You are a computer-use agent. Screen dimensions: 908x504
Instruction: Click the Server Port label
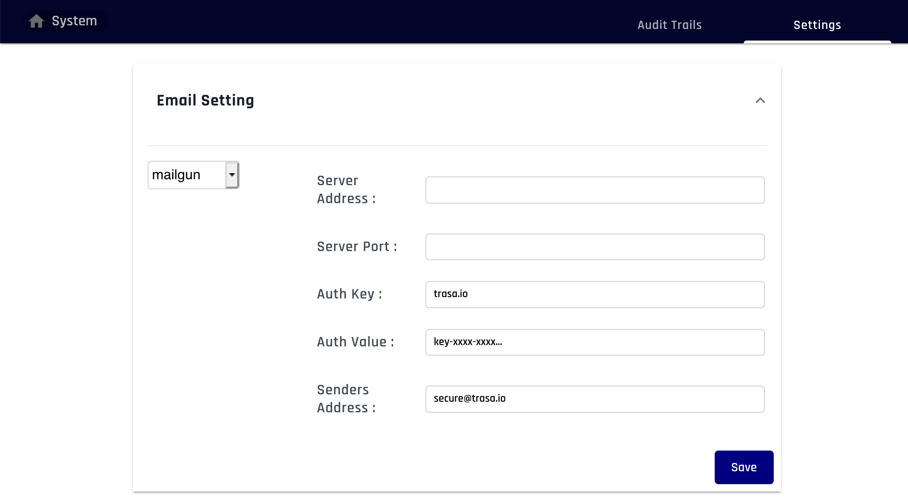click(357, 247)
